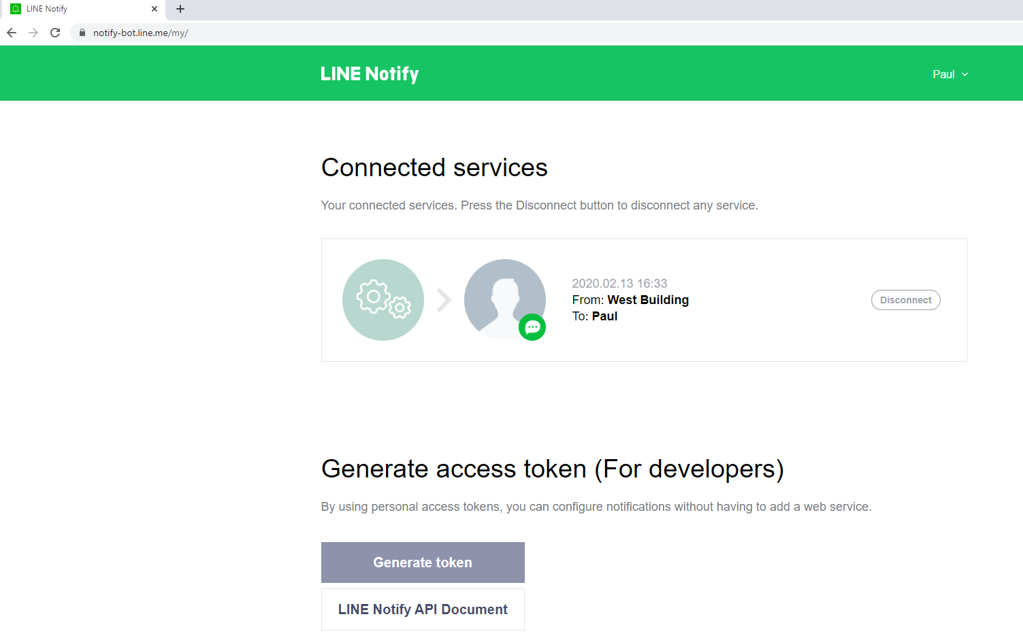Click the green chat bubble badge icon

[x=532, y=327]
